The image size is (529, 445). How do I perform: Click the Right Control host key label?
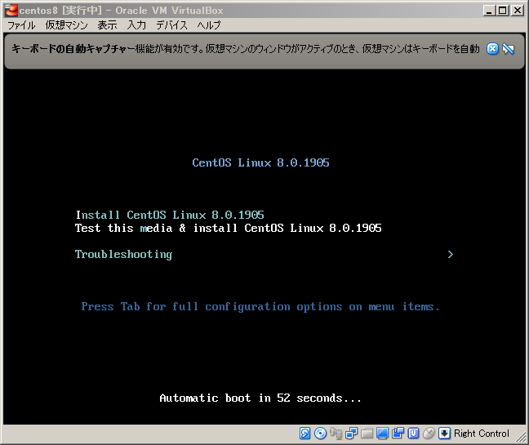[482, 434]
